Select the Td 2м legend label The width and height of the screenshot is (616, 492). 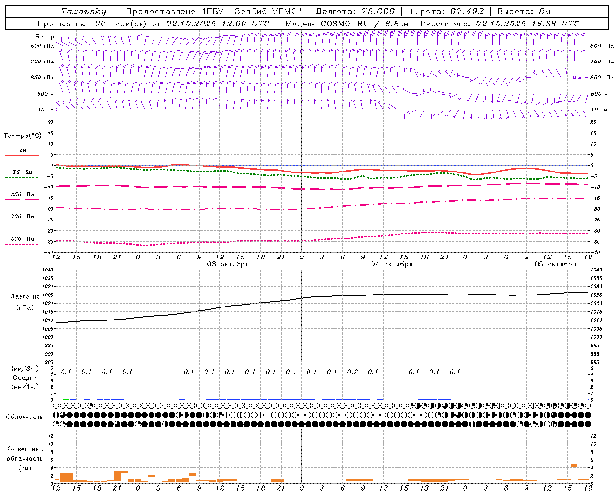pyautogui.click(x=23, y=172)
